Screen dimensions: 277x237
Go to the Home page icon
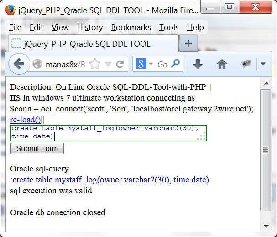[x=222, y=64]
